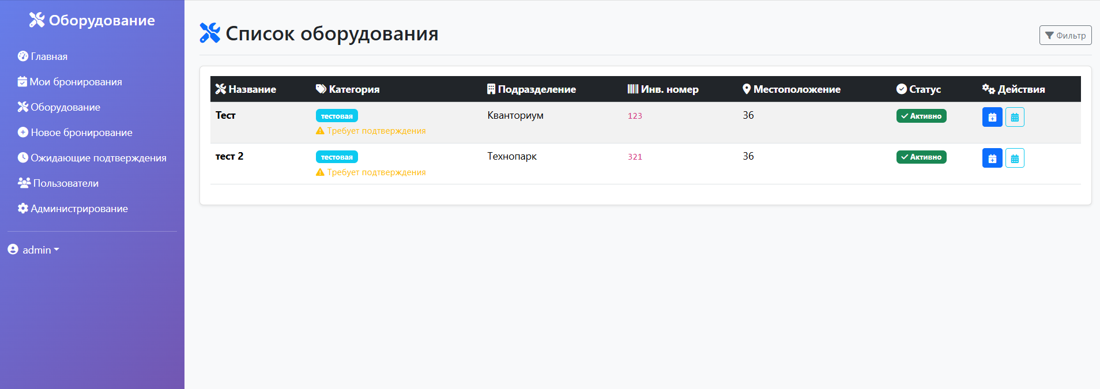Click the book button for тест 2 row
The height and width of the screenshot is (389, 1100).
(x=992, y=158)
